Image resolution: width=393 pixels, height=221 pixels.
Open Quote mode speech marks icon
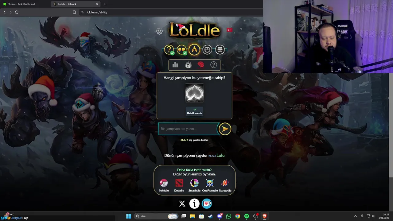(x=182, y=49)
